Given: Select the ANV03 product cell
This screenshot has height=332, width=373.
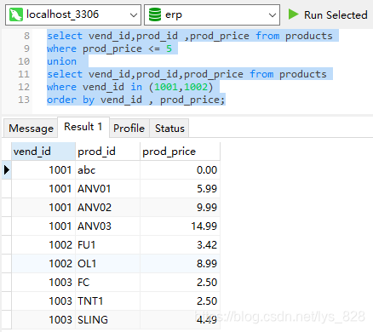Looking at the screenshot, I should point(107,226).
